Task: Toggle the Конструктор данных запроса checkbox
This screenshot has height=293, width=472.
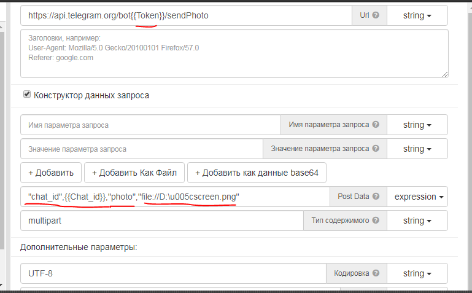Action: pyautogui.click(x=27, y=94)
